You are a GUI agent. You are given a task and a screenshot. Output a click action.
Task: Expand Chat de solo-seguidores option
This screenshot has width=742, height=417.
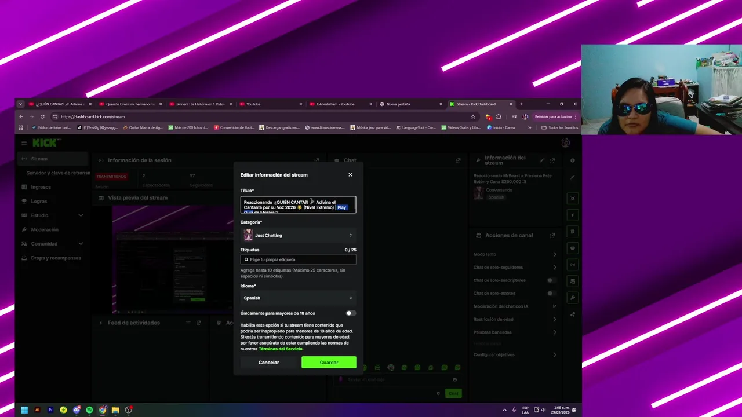515,267
